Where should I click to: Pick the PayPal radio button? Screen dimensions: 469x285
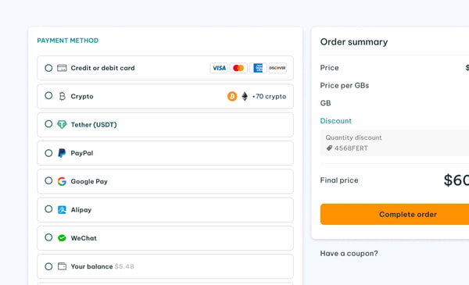tap(48, 153)
